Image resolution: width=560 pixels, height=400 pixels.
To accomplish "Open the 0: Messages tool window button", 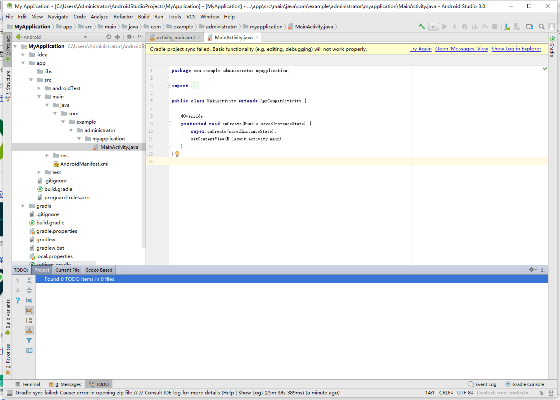I will tap(65, 384).
